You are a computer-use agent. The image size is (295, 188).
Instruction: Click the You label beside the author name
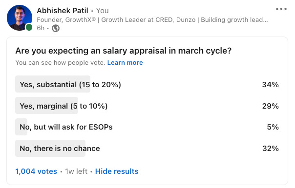(x=103, y=11)
